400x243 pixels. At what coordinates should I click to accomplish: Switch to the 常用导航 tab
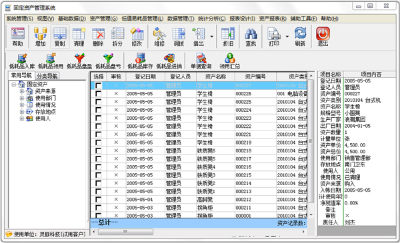[21, 75]
